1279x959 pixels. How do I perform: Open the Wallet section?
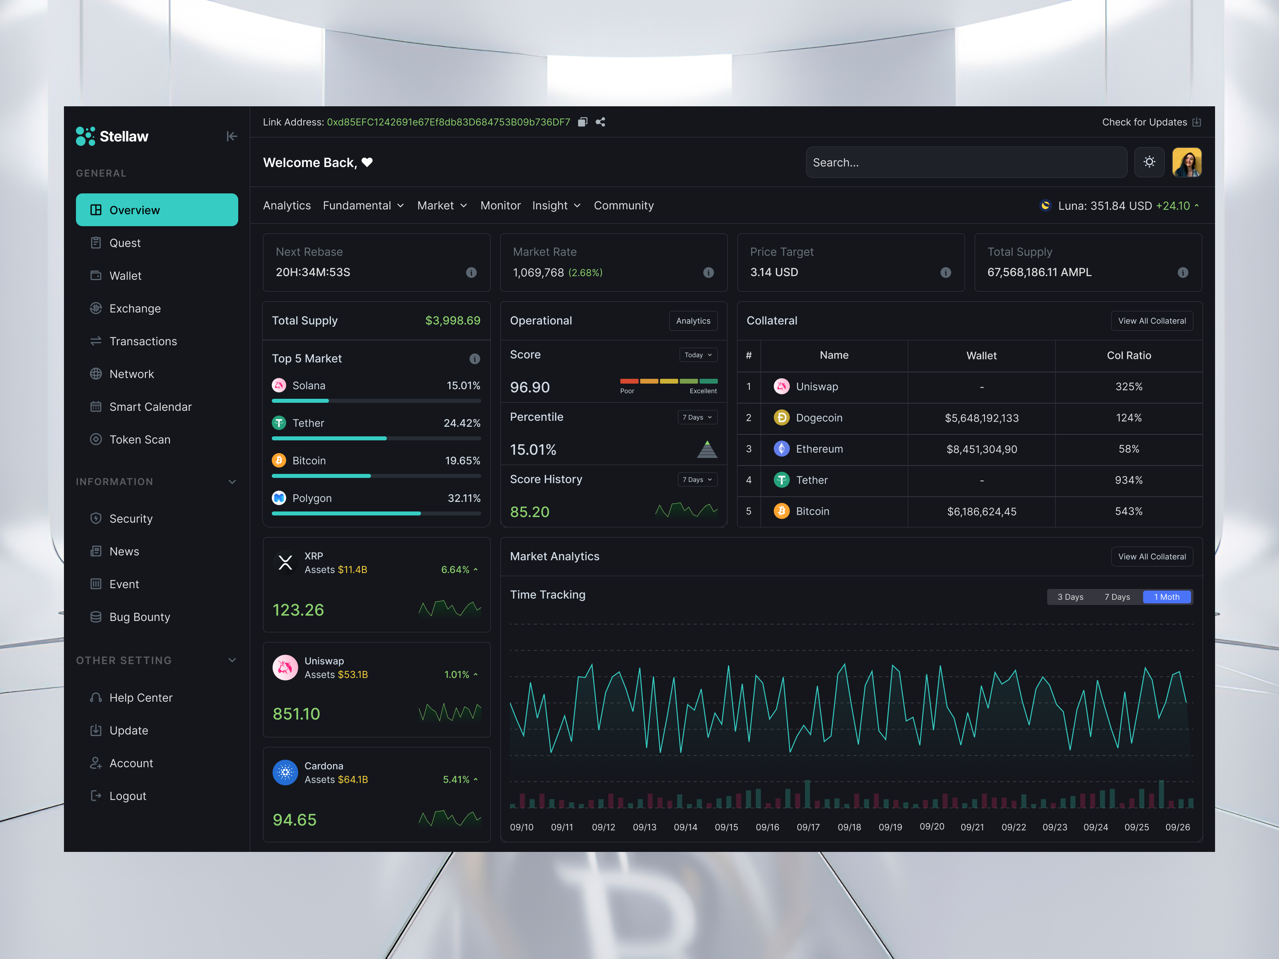coord(126,276)
